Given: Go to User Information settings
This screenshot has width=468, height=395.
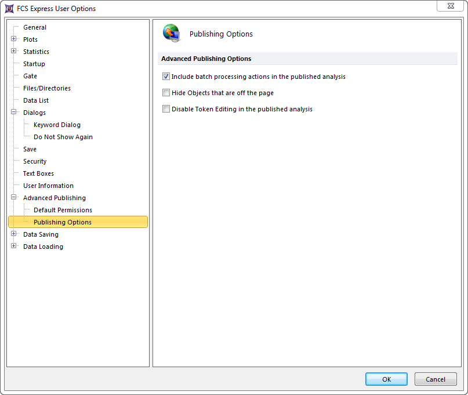Looking at the screenshot, I should tap(48, 186).
